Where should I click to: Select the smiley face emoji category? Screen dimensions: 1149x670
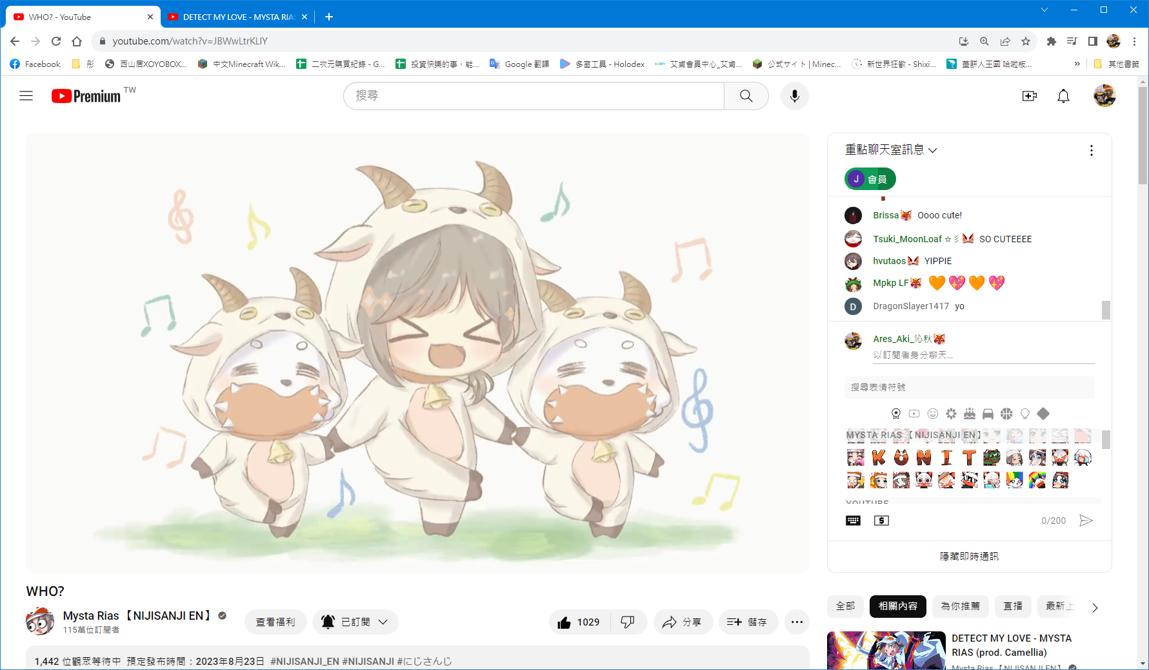click(x=933, y=414)
